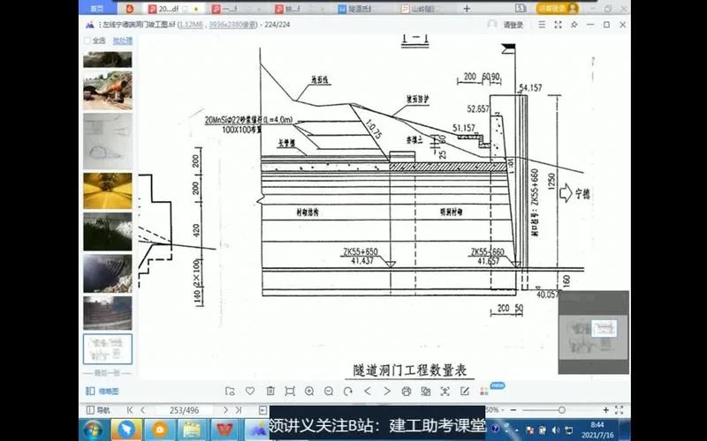Open the file explorer folder in taskbar
The width and height of the screenshot is (707, 441).
(x=192, y=430)
